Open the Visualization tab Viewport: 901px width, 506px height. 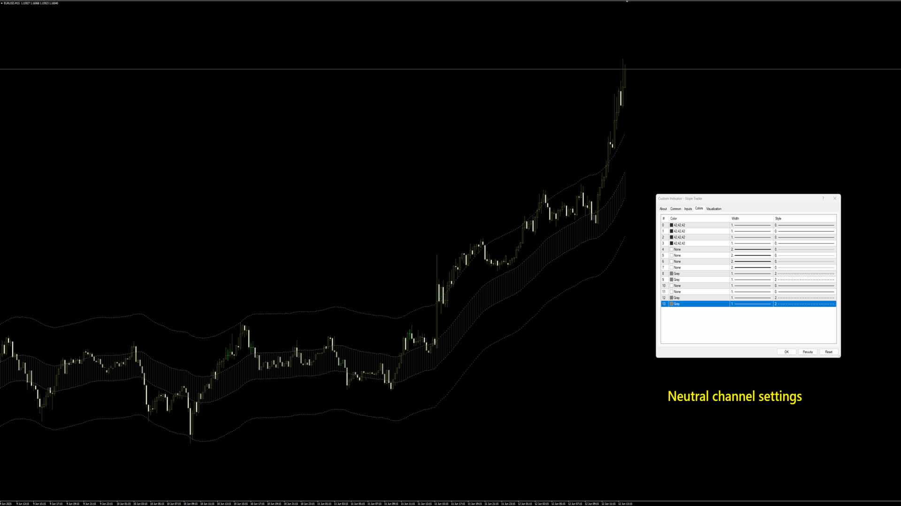[714, 209]
